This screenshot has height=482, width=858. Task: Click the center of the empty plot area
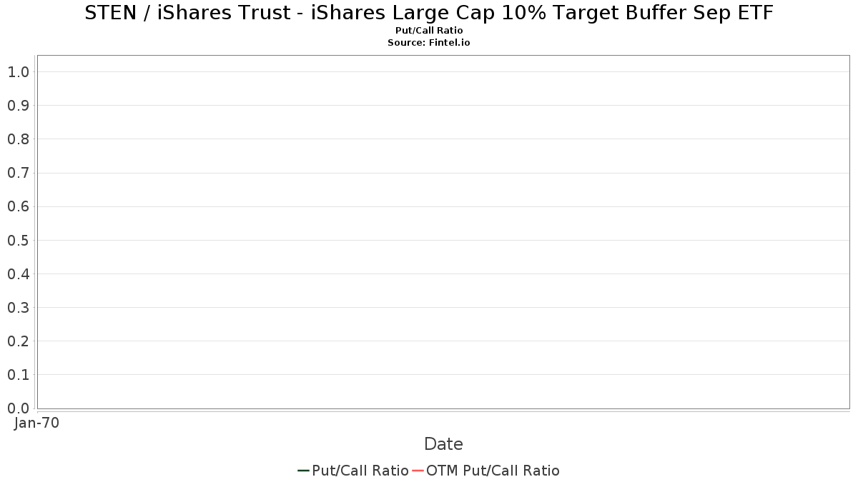click(x=443, y=232)
